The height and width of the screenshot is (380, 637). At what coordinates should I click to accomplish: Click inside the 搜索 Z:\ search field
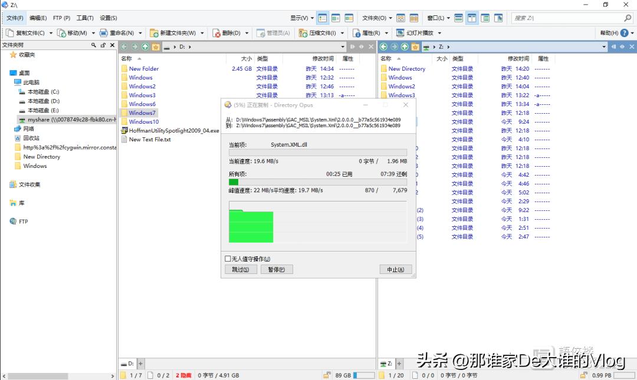(x=566, y=18)
